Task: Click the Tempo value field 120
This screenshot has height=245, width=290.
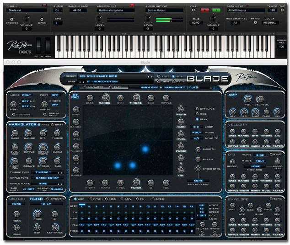Action: click(x=272, y=11)
